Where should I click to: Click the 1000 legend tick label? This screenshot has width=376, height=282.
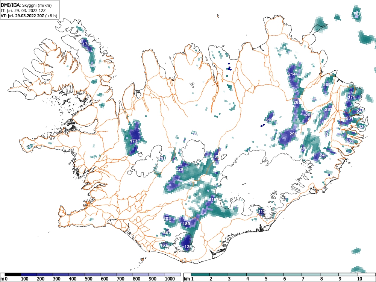(x=170, y=279)
